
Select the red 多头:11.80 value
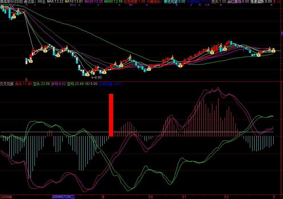point(23,84)
